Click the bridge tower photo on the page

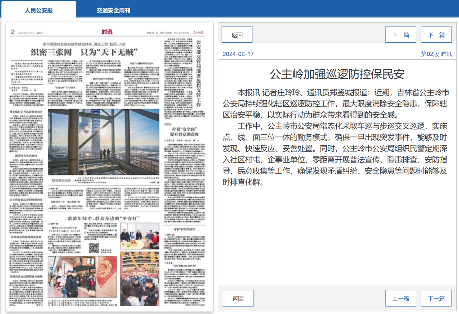point(103,142)
